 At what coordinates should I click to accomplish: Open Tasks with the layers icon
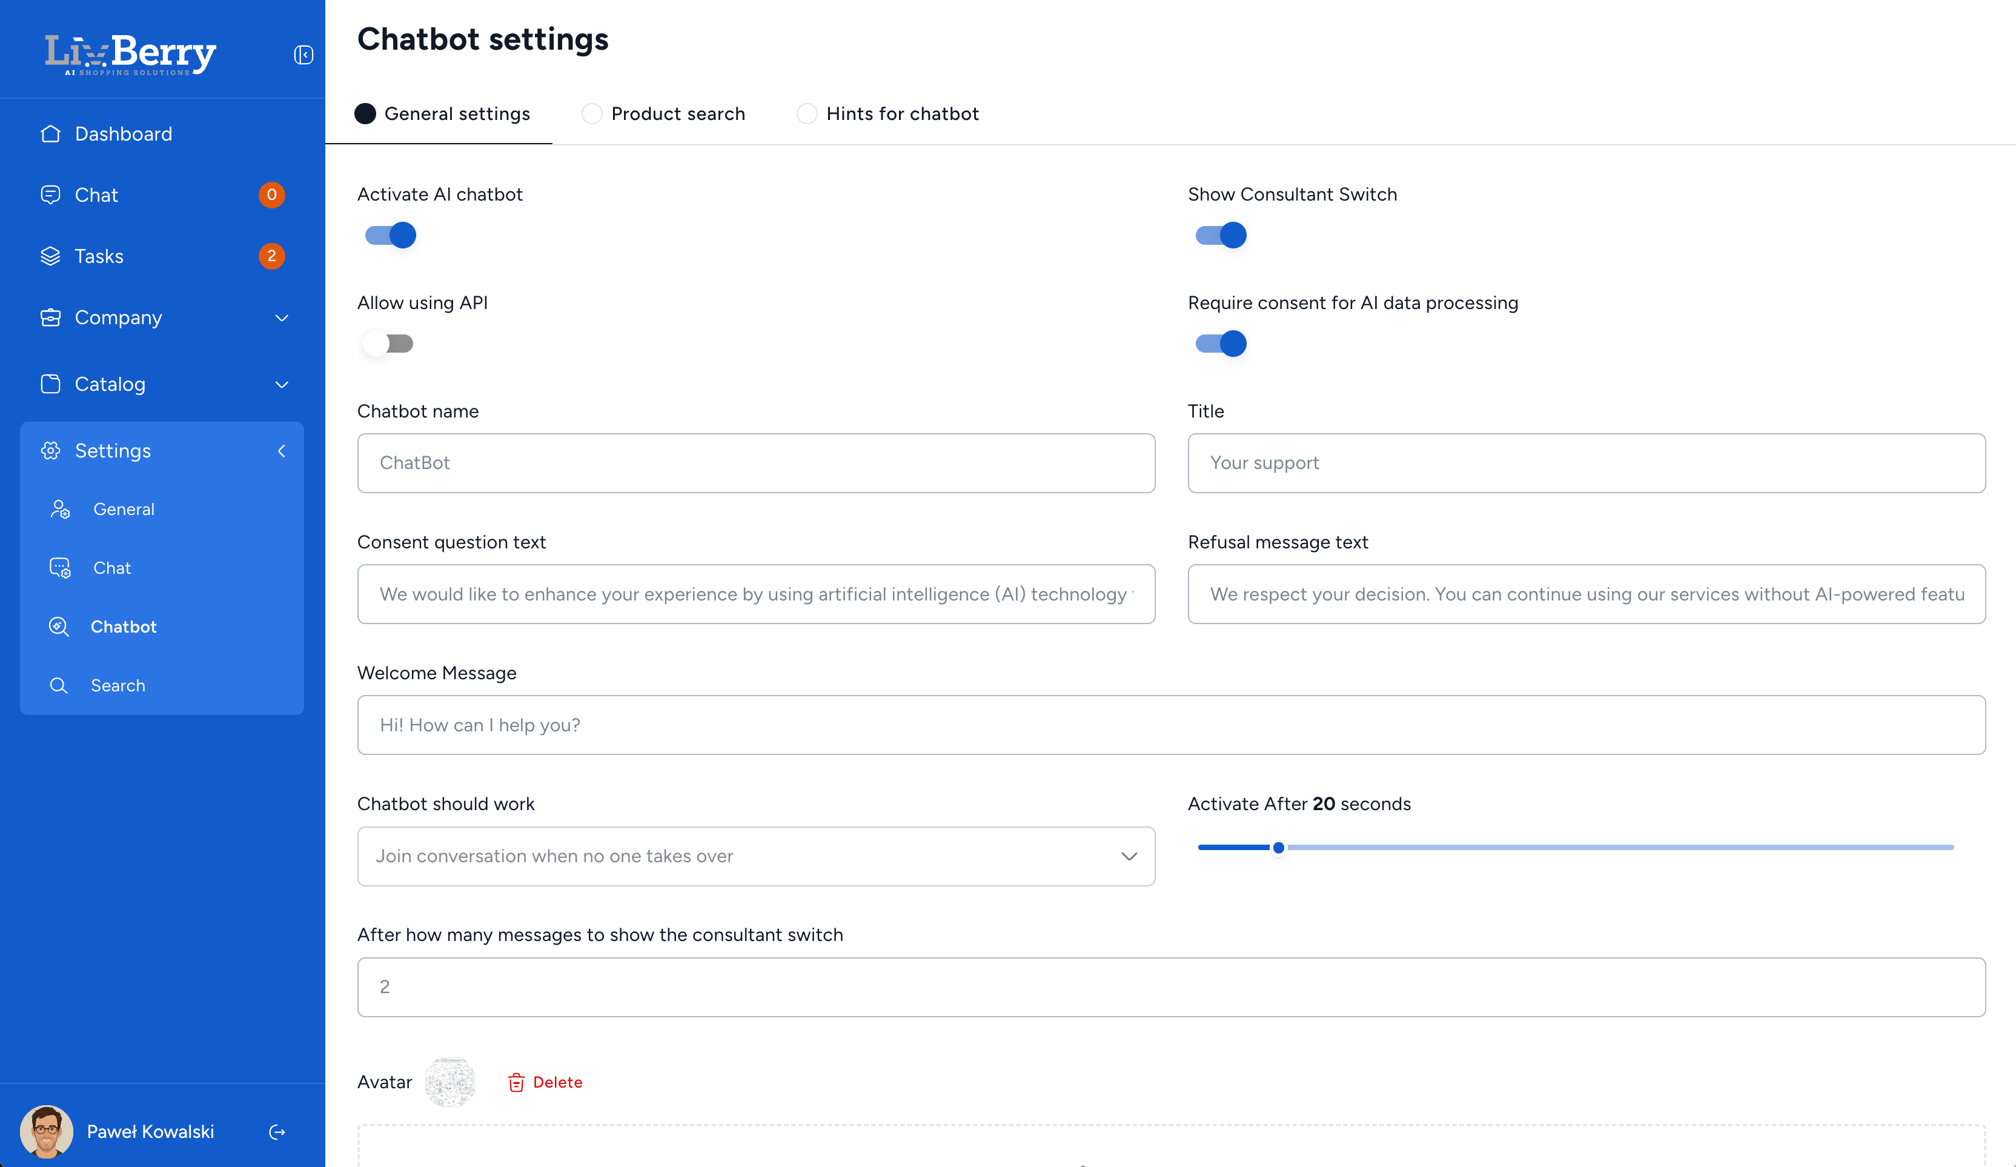50,256
